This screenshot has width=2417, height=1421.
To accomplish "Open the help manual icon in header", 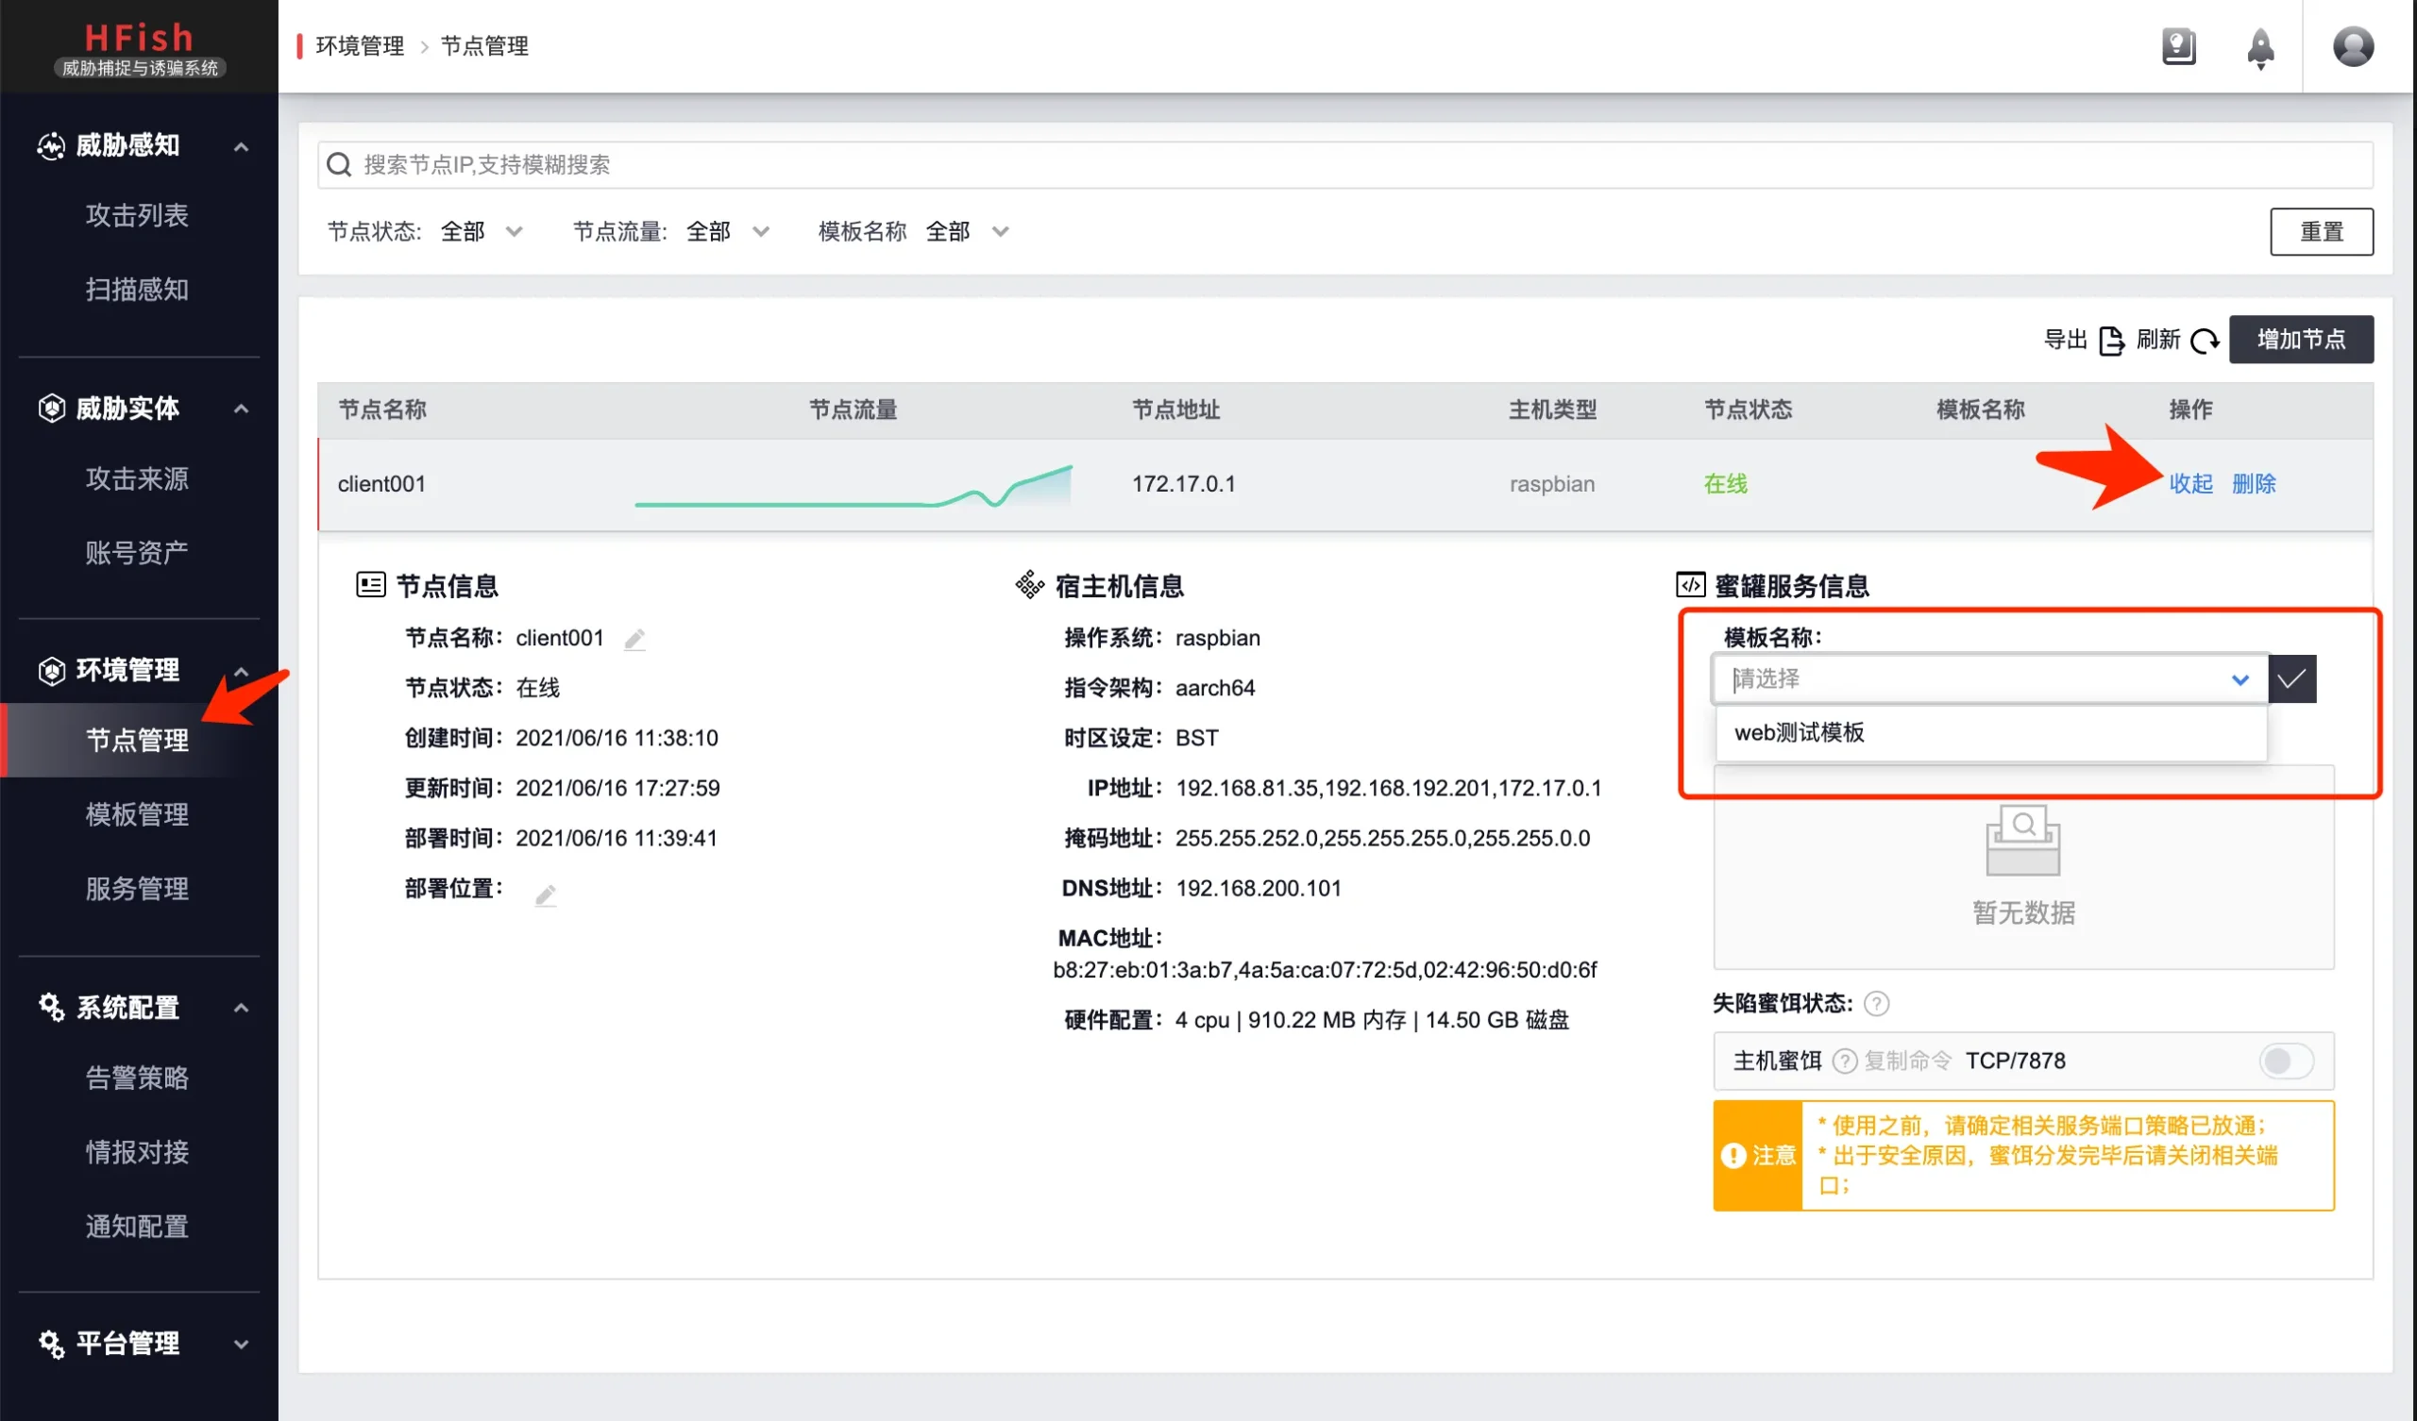I will click(x=2178, y=46).
